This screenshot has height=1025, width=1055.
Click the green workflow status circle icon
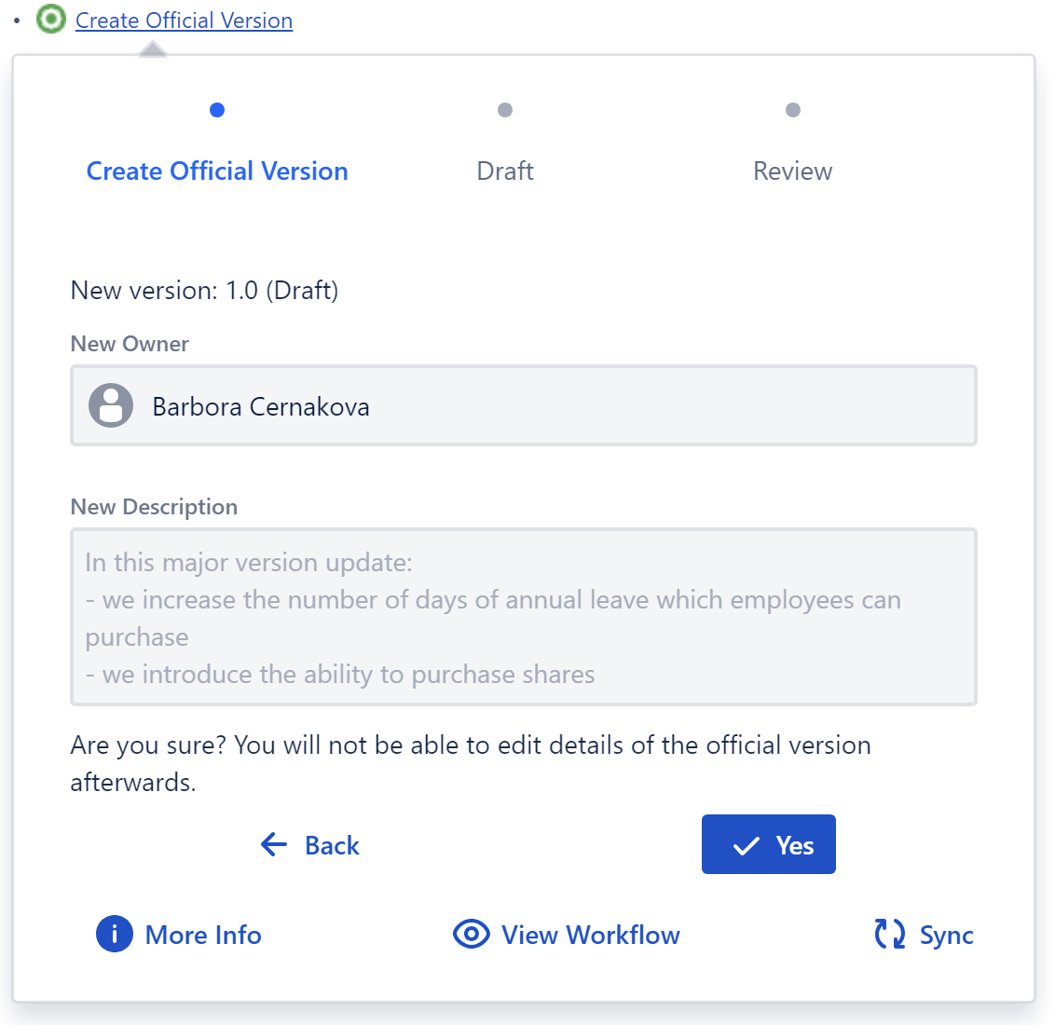51,19
